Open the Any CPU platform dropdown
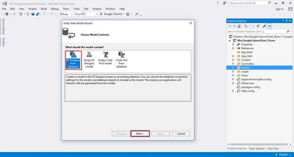Viewport: 294px width, 157px height. (86, 14)
